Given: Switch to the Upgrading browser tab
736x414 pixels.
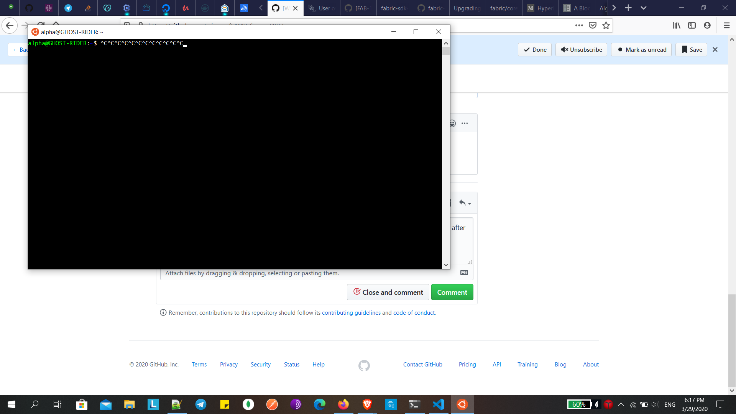Looking at the screenshot, I should (467, 8).
